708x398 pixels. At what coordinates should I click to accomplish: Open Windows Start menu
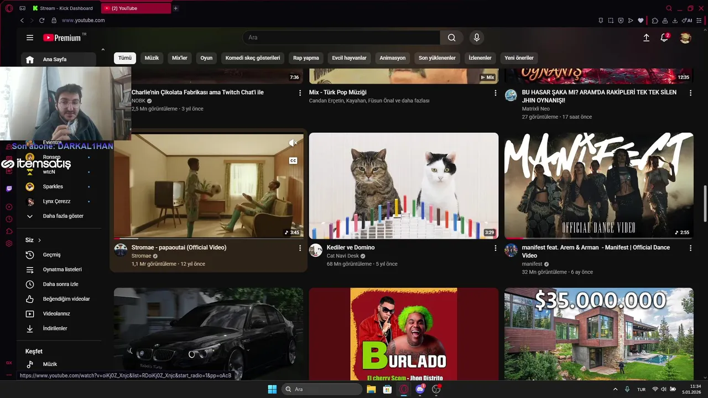tap(272, 389)
